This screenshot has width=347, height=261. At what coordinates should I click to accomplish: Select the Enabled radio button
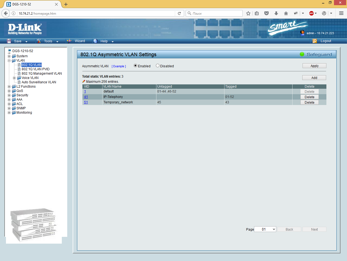tap(136, 66)
